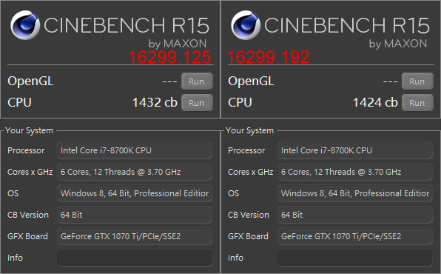The height and width of the screenshot is (274, 441).
Task: Click left CB Version 64 Bit field
Action: click(x=135, y=215)
